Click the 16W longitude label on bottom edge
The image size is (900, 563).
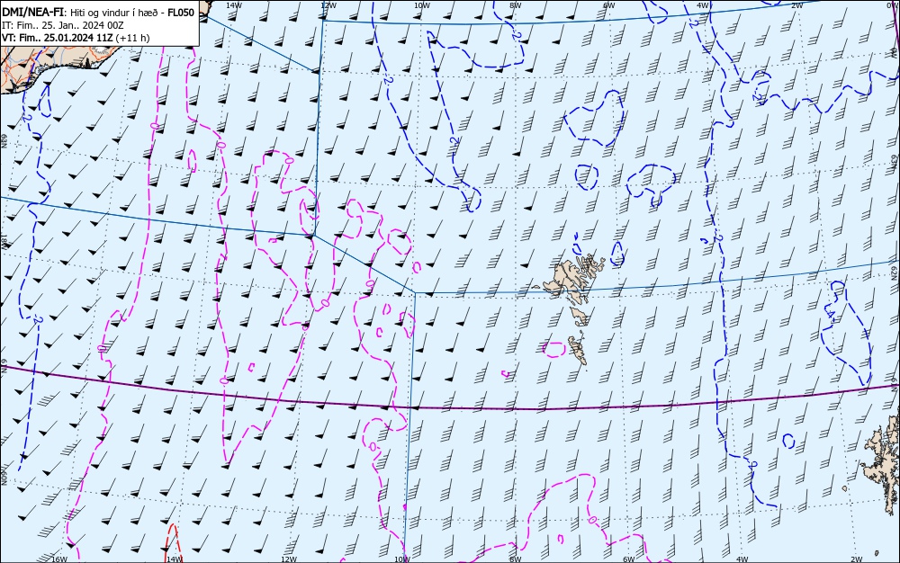59,559
